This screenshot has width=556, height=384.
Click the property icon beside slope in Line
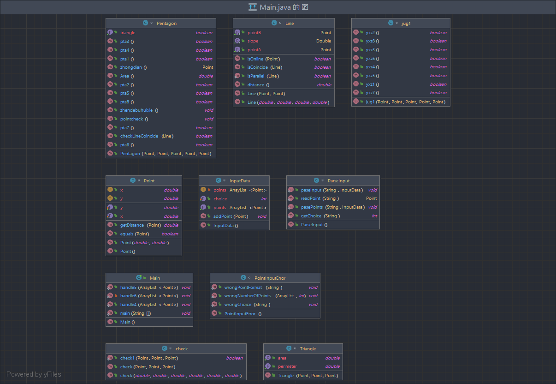click(x=237, y=41)
